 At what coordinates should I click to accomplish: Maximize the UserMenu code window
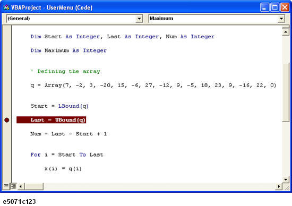pos(274,7)
